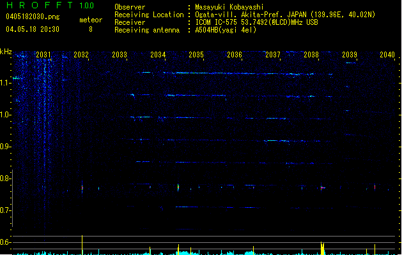Click the 2039 time marker
Screen dimensions: 402x255
(x=350, y=55)
